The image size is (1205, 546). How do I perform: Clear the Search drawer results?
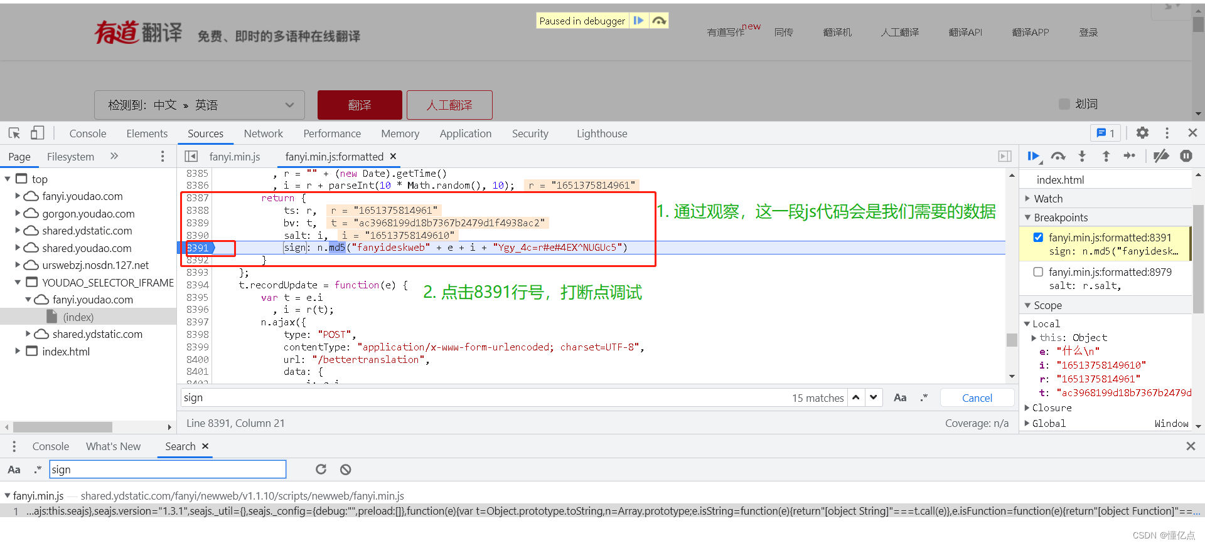tap(345, 469)
